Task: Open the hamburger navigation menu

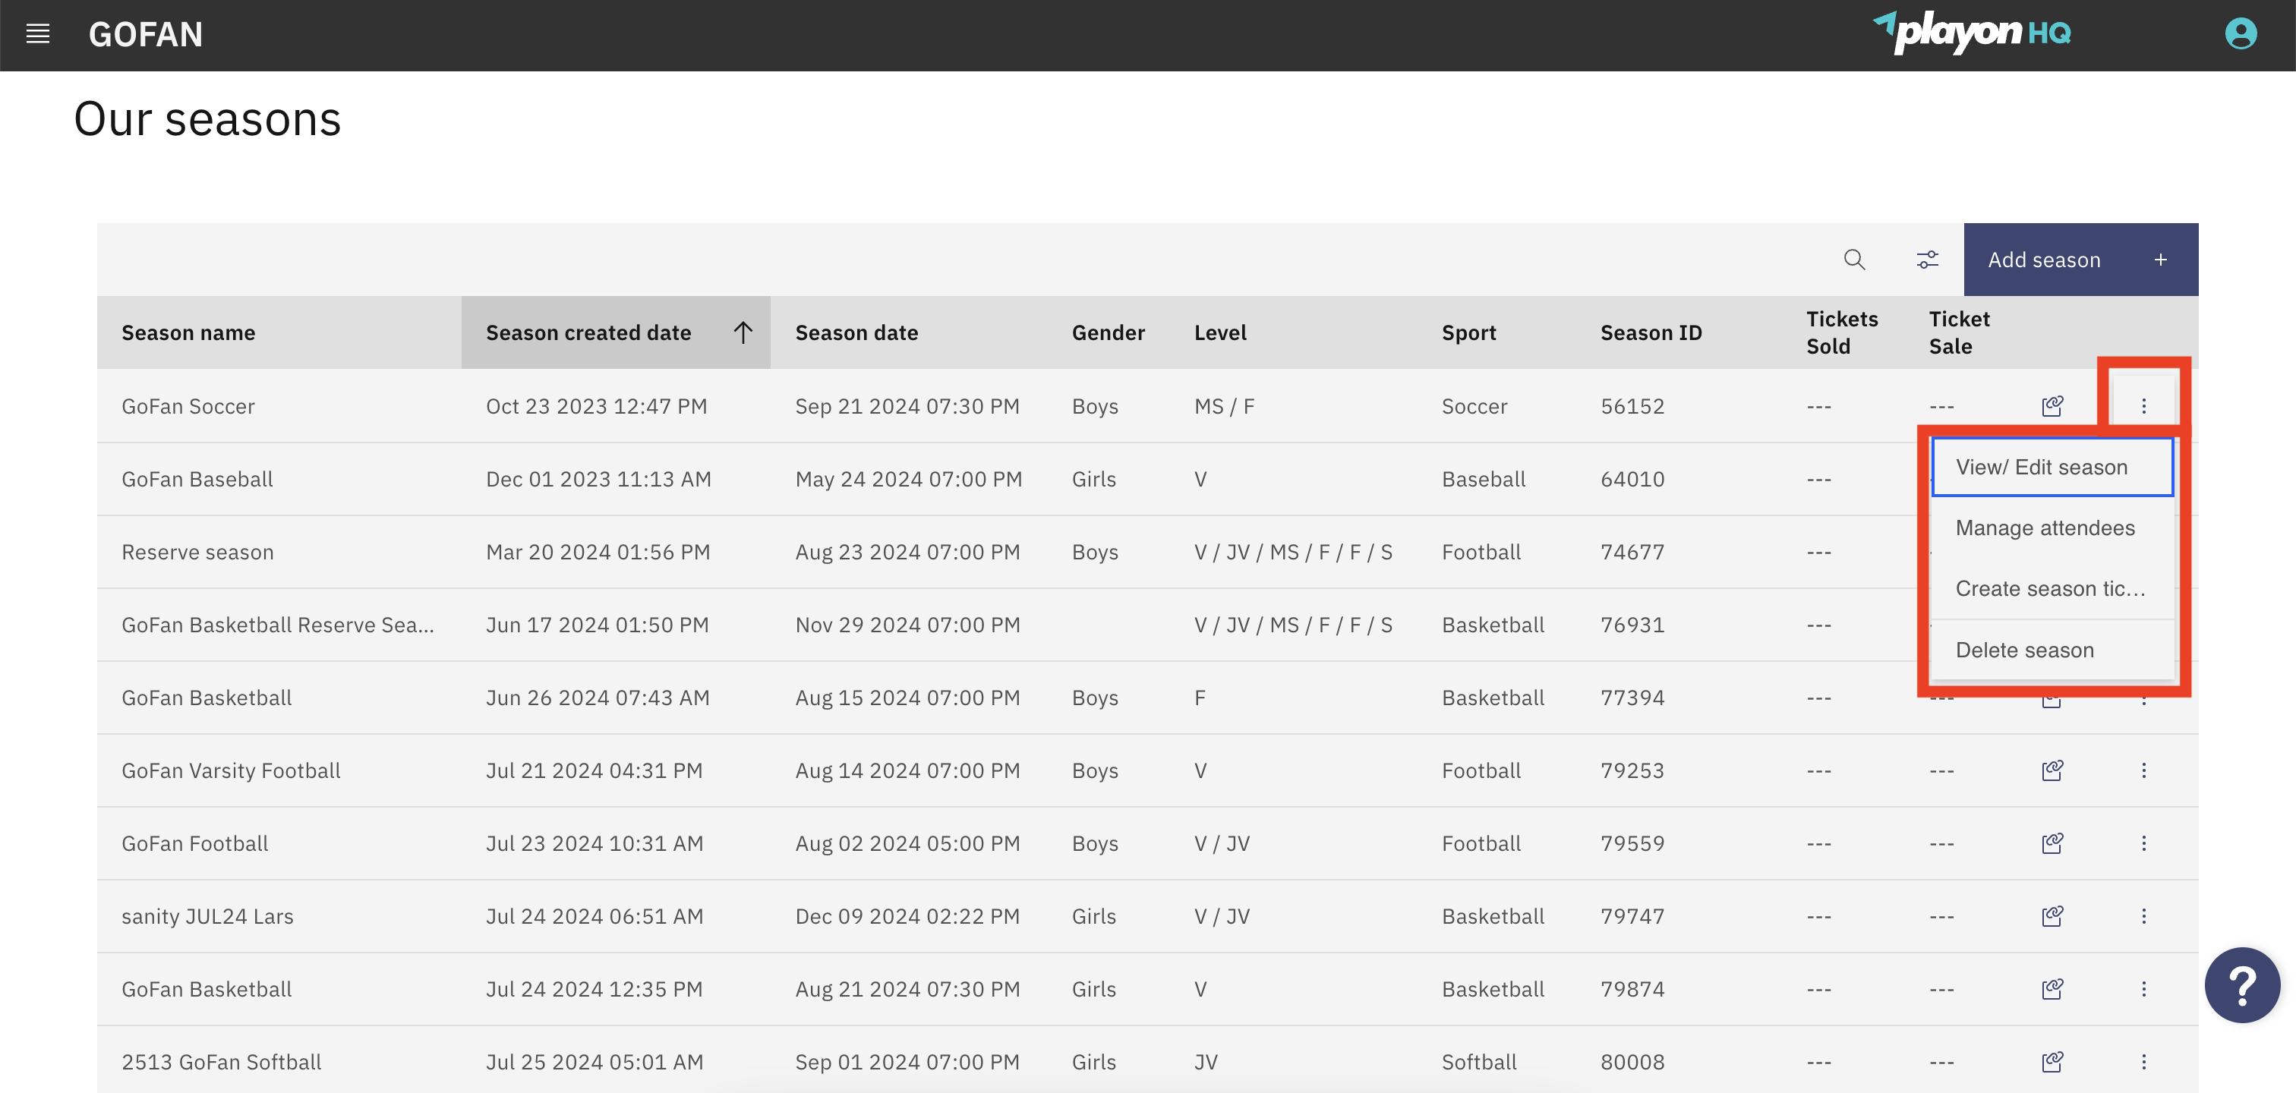Action: [x=37, y=35]
